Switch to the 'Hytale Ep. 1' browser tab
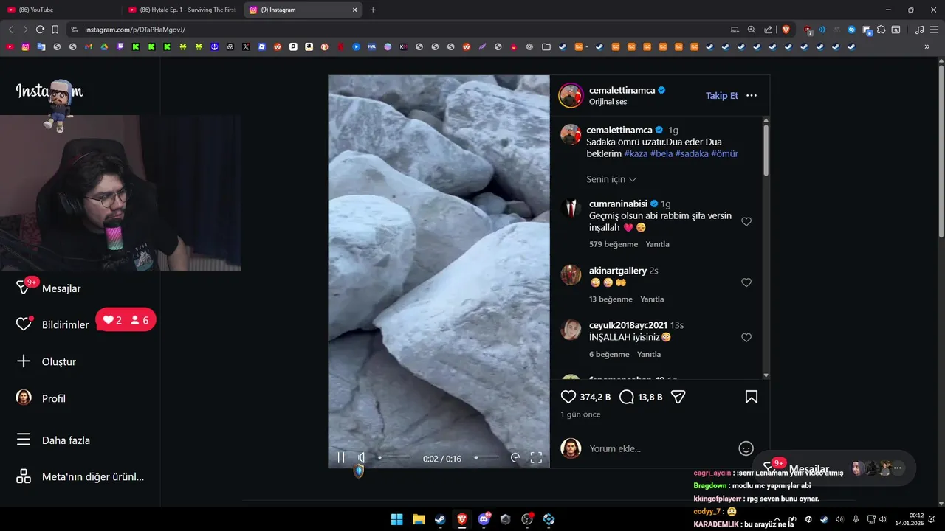945x531 pixels. 181,10
